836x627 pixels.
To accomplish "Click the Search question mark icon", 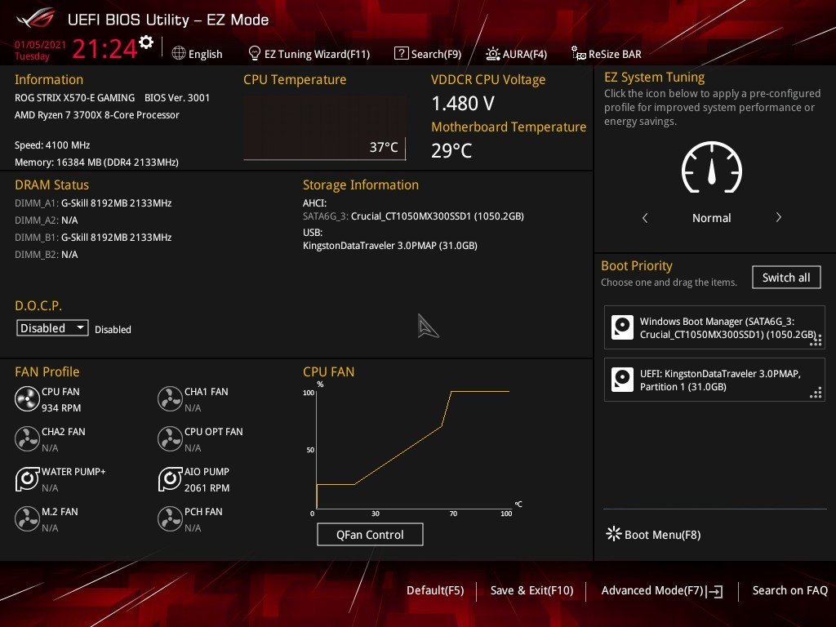I will (401, 53).
